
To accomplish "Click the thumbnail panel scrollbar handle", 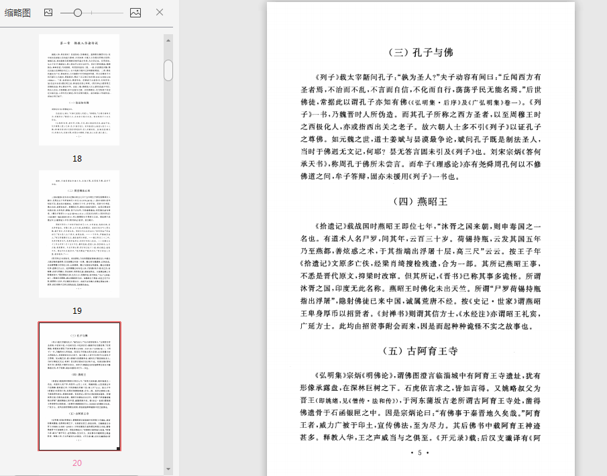I will coord(168,70).
